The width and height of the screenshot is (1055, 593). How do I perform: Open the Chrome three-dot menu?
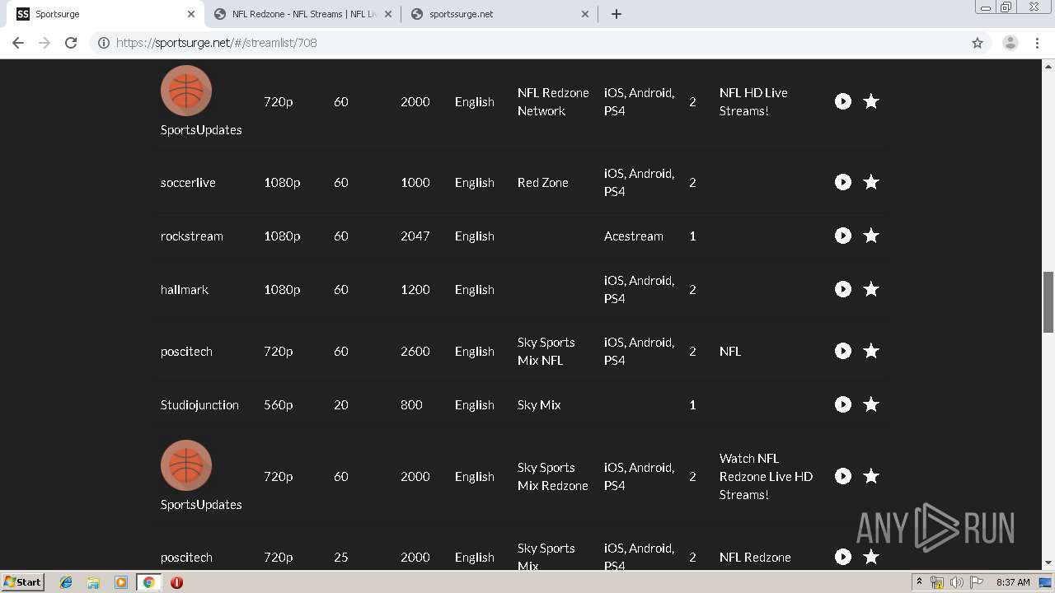tap(1038, 43)
